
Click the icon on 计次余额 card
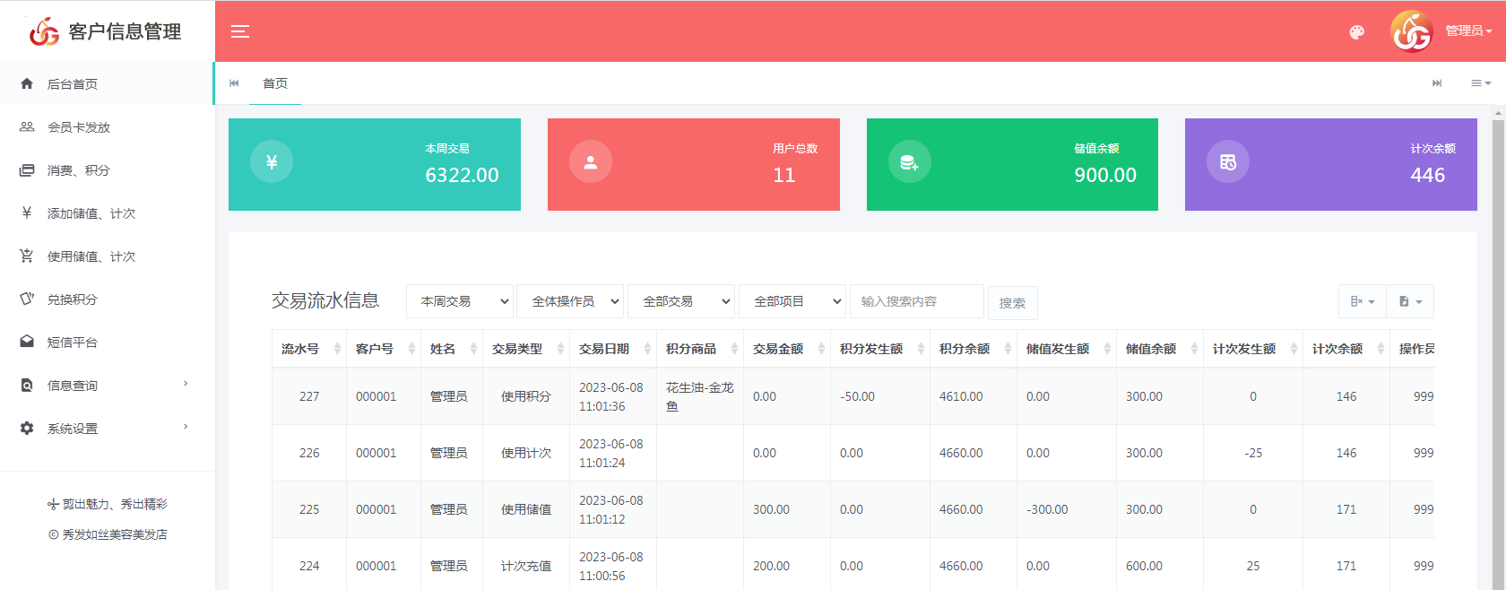click(1228, 162)
